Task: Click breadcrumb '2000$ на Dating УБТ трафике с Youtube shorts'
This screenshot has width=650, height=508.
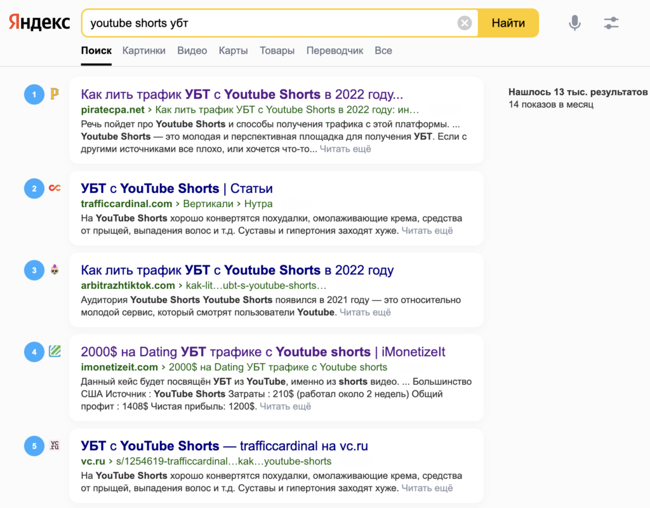Action: point(278,368)
